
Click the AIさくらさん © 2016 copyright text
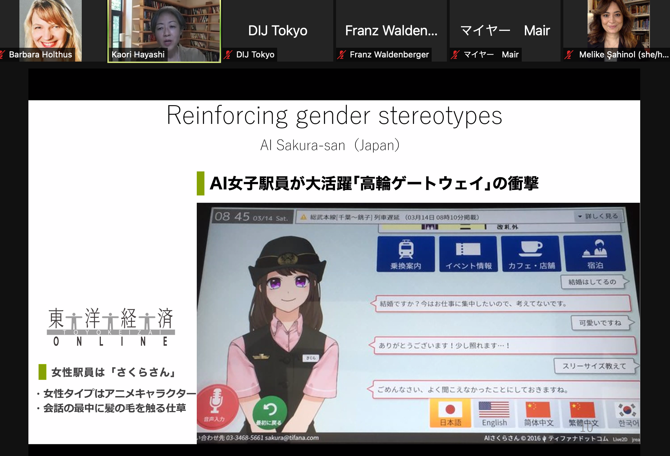pyautogui.click(x=546, y=438)
